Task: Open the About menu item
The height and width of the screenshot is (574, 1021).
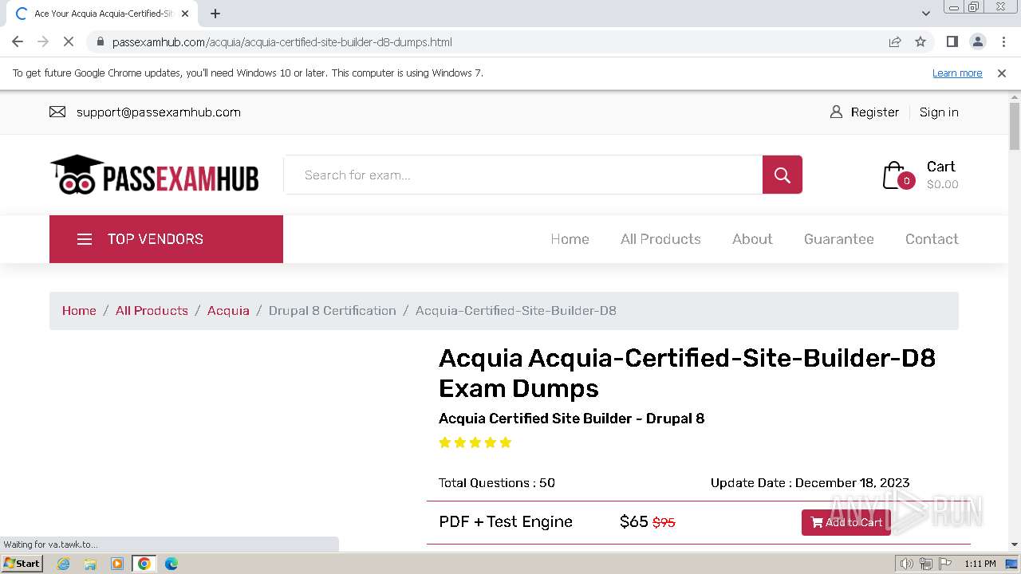Action: pyautogui.click(x=752, y=239)
